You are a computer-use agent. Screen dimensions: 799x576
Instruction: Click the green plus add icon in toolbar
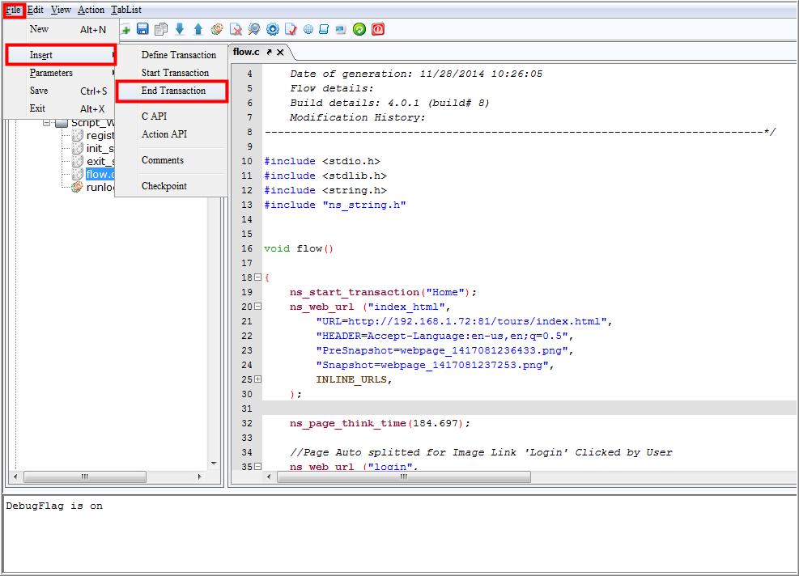(125, 30)
